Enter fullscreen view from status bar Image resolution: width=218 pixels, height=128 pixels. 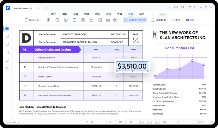211,122
